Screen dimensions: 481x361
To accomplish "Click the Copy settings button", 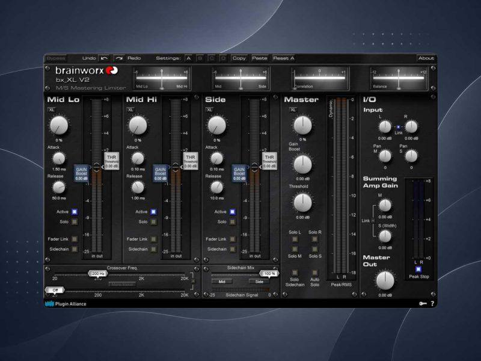I will [x=239, y=58].
